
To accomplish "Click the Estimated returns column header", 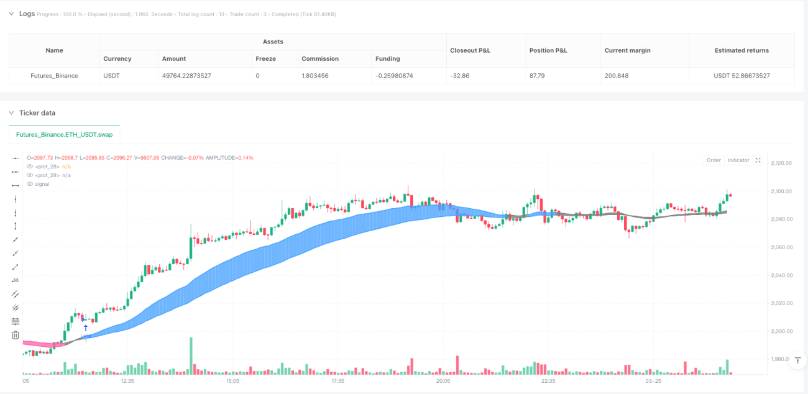I will coord(741,50).
